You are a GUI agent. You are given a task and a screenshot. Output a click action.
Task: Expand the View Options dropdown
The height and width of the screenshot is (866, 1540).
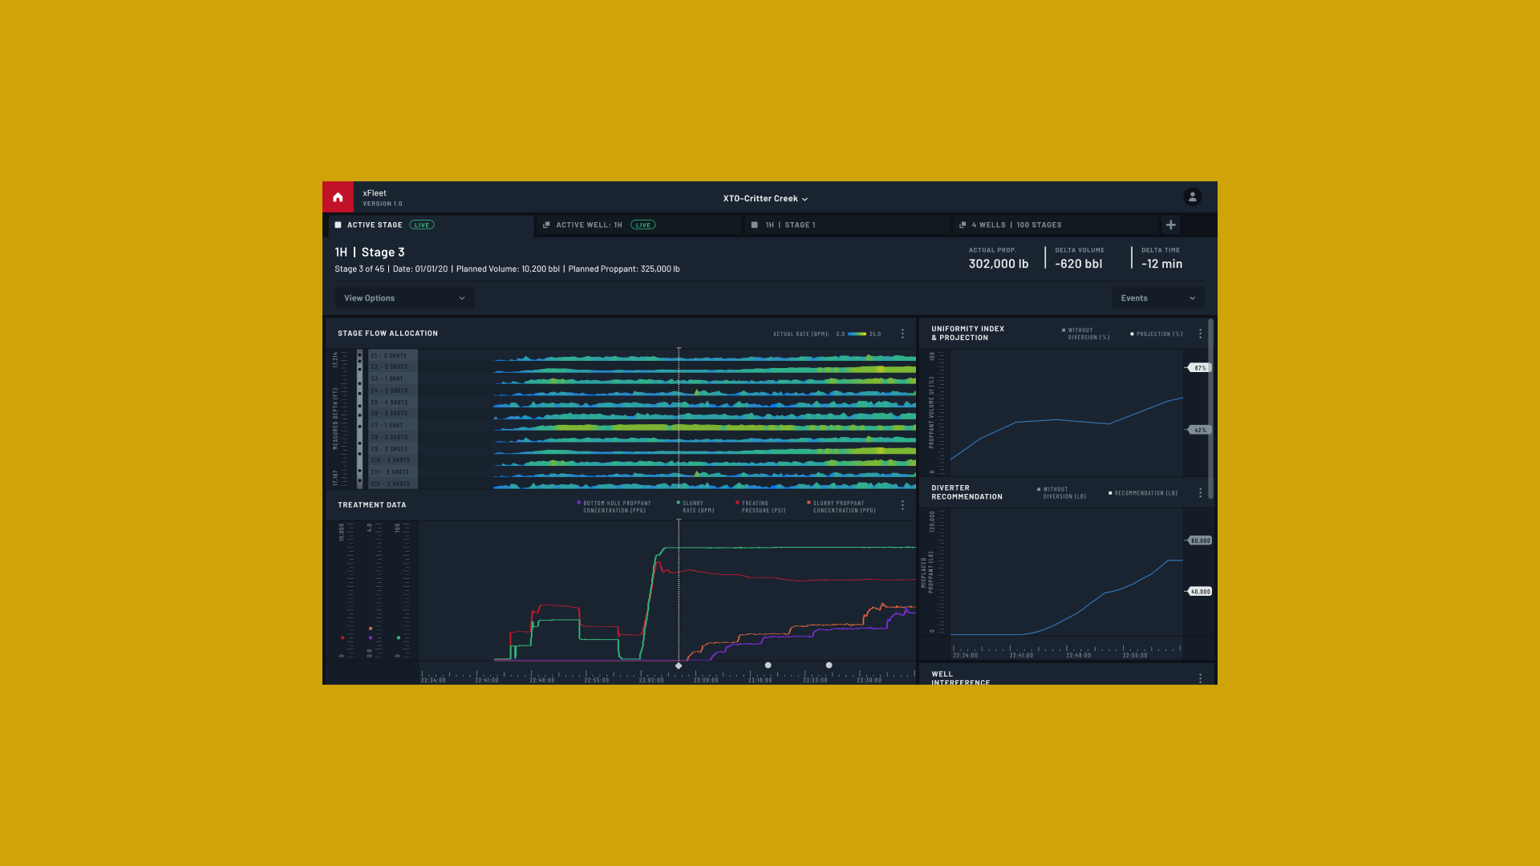pos(404,298)
